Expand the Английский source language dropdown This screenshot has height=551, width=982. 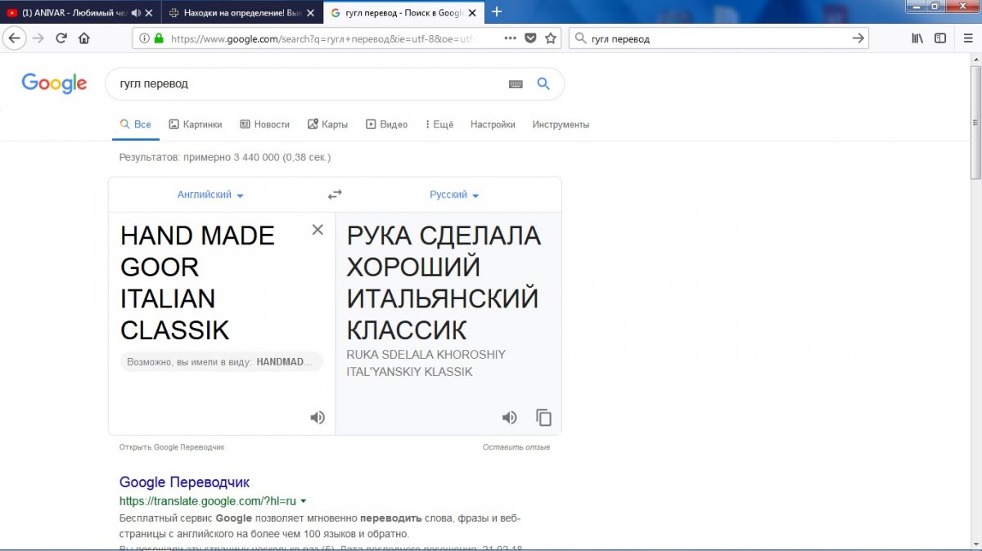(x=210, y=195)
